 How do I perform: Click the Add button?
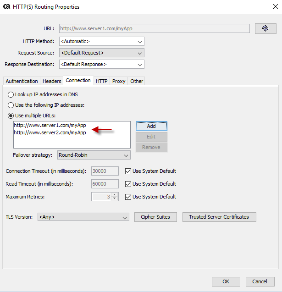tap(151, 126)
